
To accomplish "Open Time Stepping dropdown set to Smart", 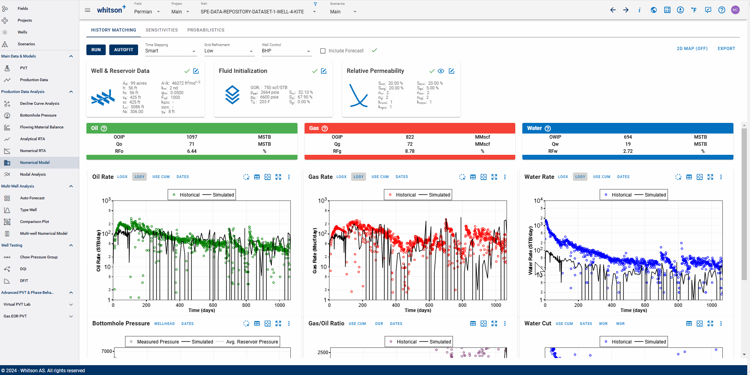I will (170, 51).
